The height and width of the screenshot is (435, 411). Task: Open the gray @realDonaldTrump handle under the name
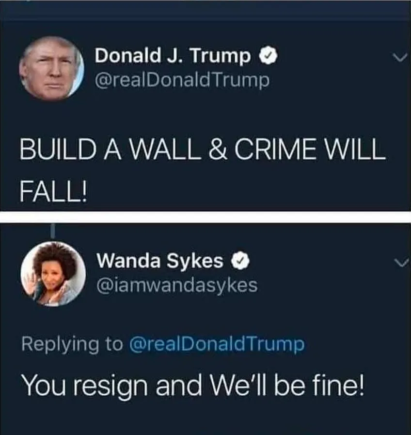(x=182, y=80)
